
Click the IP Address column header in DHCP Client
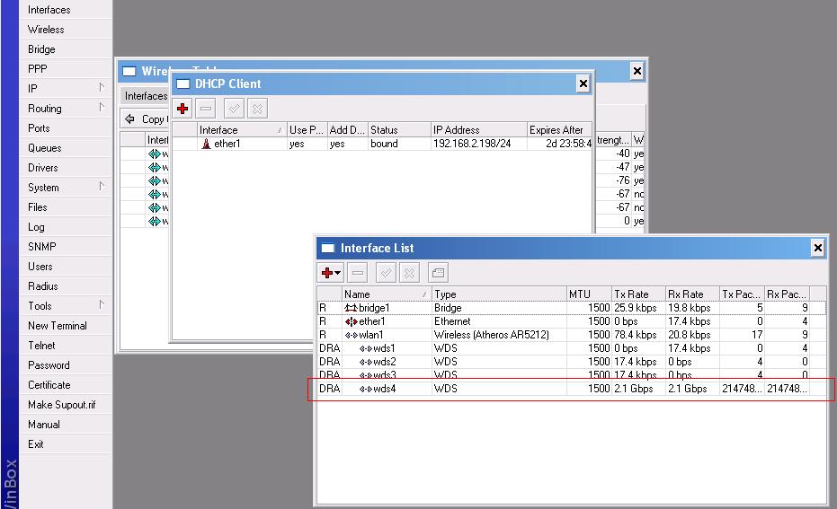tap(479, 129)
